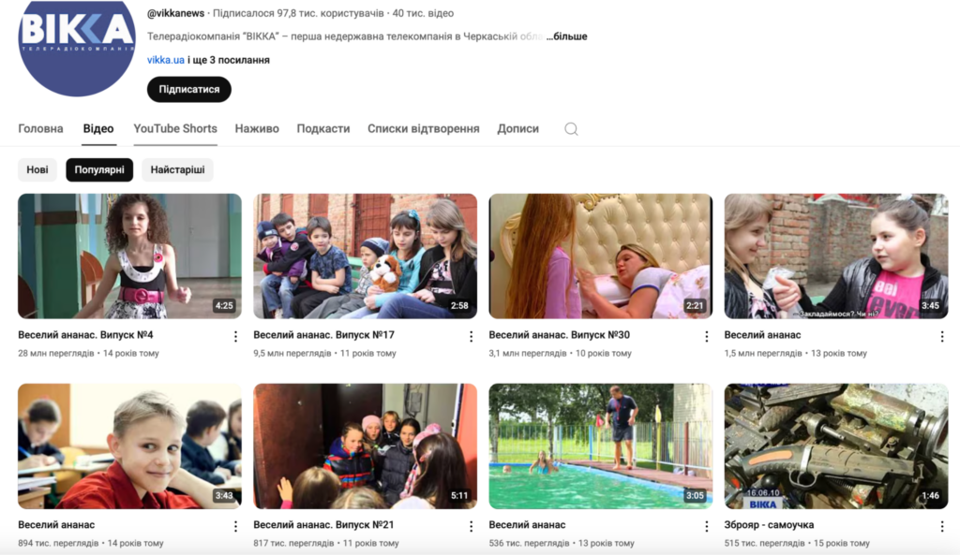This screenshot has width=960, height=555.
Task: Play Веселий ананас Випуск №30 thumbnail
Action: (601, 255)
